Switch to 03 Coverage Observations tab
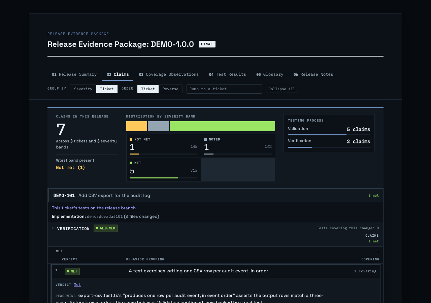The image size is (431, 303). (169, 74)
